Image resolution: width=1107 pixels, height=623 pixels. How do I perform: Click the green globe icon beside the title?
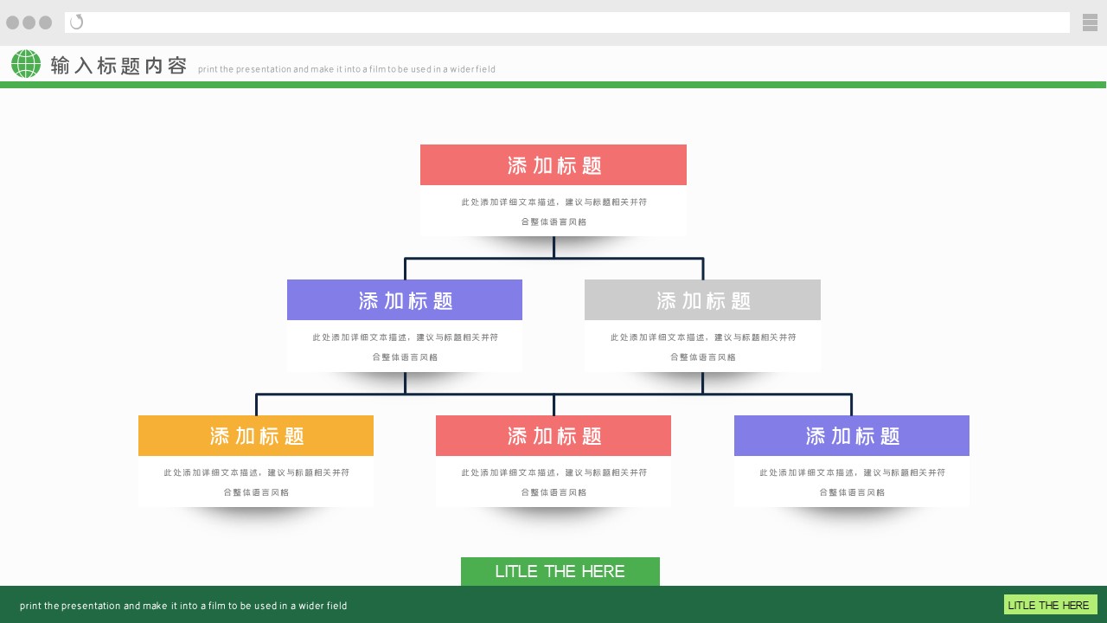(26, 64)
